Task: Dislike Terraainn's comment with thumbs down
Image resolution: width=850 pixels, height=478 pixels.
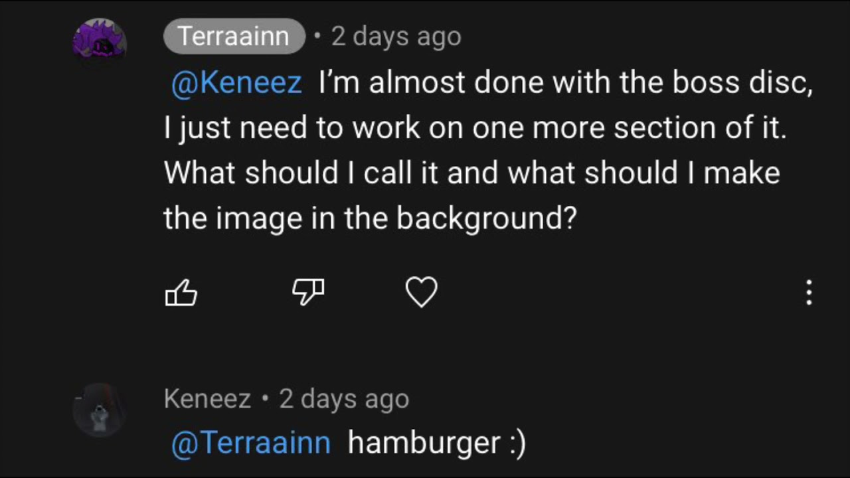Action: [309, 291]
